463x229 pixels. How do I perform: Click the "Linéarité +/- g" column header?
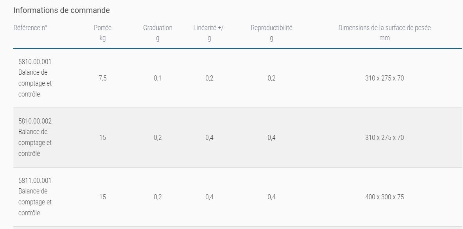pyautogui.click(x=209, y=33)
